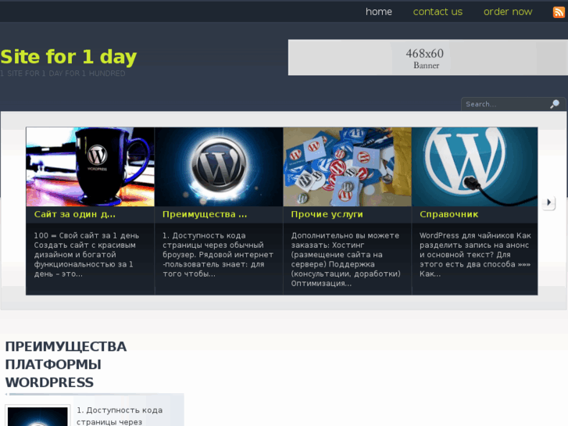Open the WordPress mug thumbnail
568x426 pixels.
[90, 166]
